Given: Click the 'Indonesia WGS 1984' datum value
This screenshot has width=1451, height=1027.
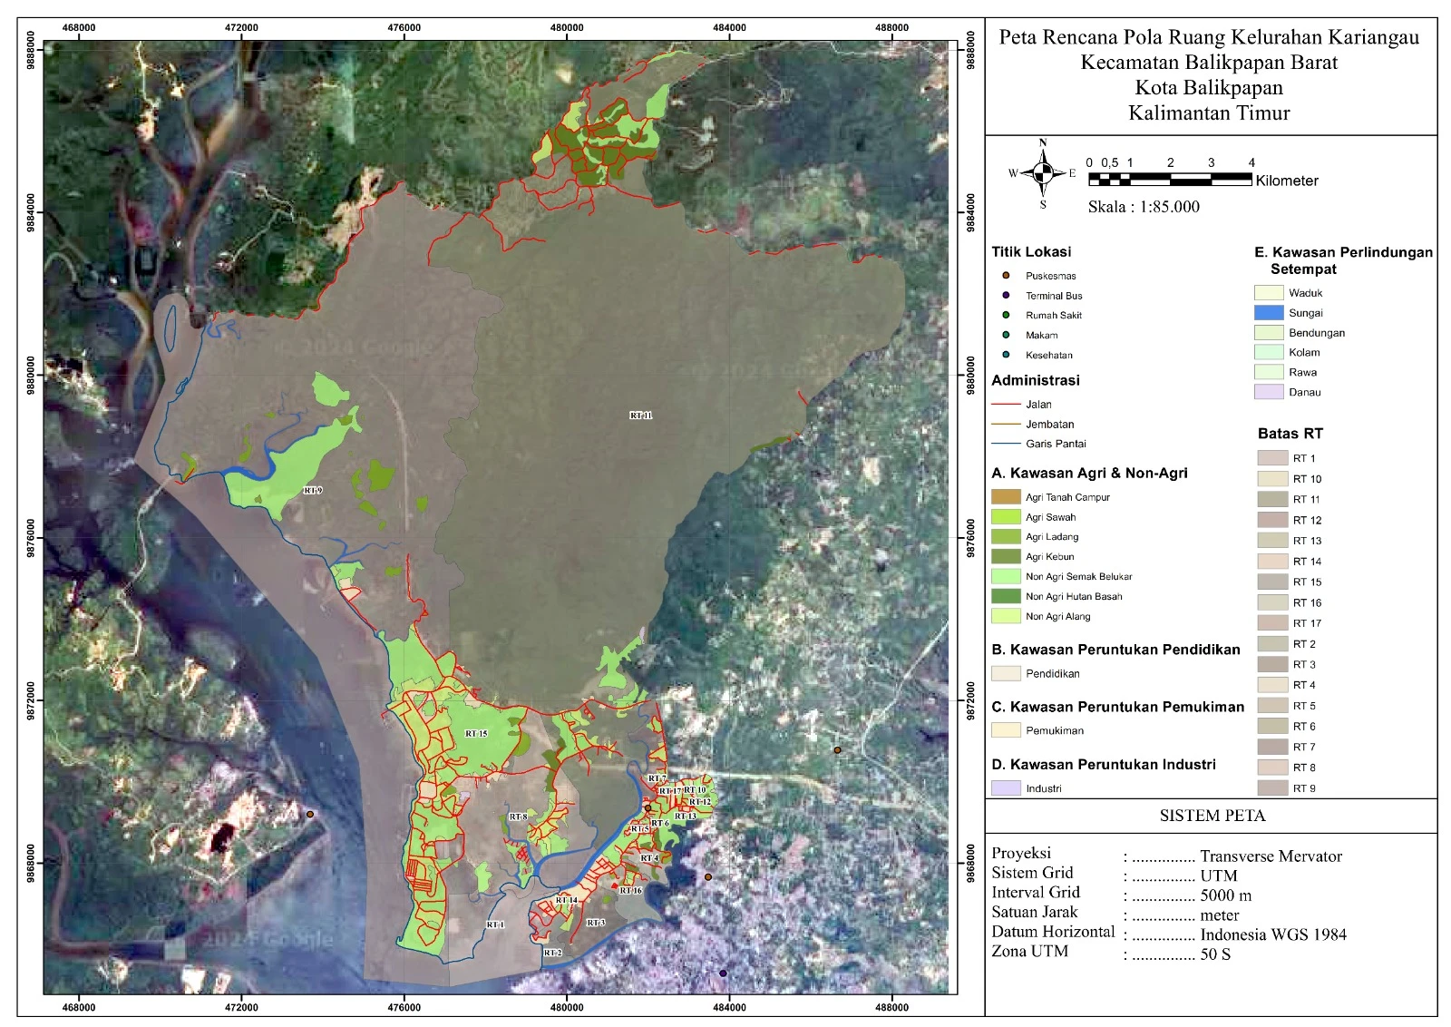Looking at the screenshot, I should click(x=1273, y=934).
